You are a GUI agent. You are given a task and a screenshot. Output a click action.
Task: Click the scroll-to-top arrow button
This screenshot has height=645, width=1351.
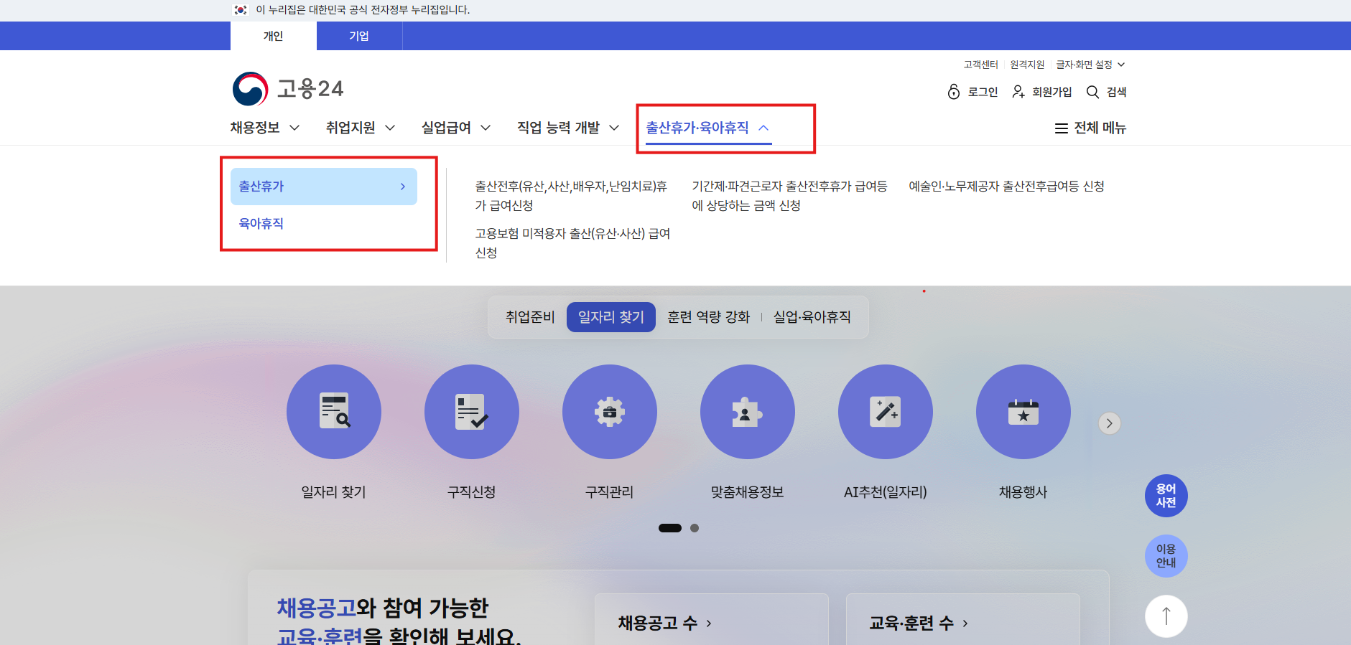point(1166,616)
